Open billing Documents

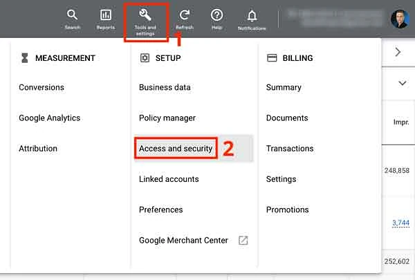pos(287,118)
